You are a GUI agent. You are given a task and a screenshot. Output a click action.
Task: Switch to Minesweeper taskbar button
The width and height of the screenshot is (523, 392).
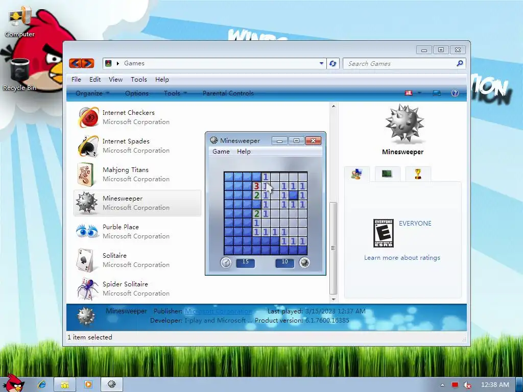point(112,384)
